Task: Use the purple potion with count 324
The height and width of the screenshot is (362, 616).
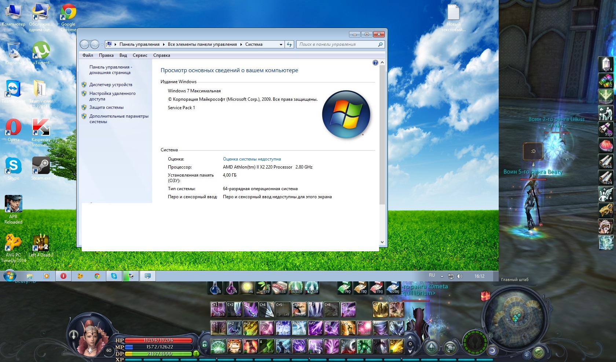Action: click(231, 288)
